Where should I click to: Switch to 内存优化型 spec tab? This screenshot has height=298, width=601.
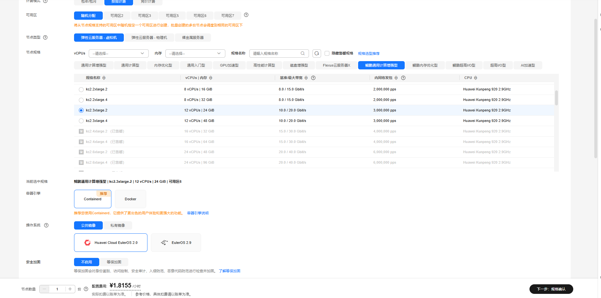163,65
